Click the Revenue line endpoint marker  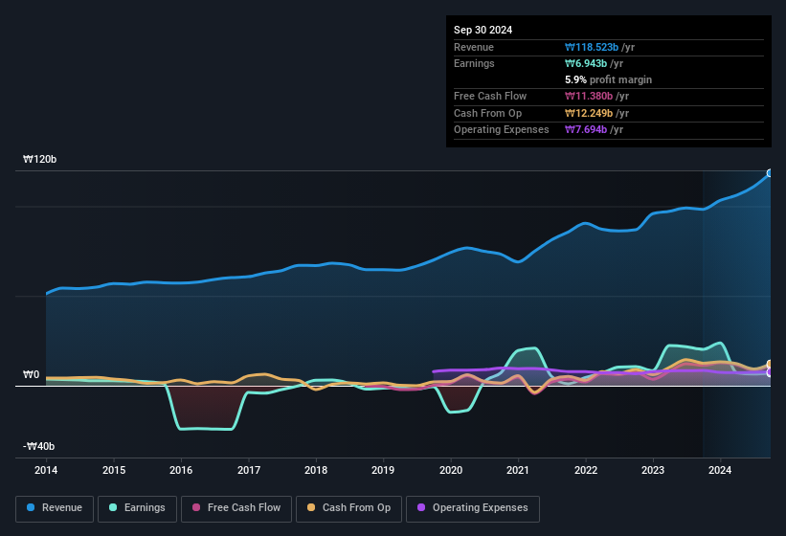(770, 173)
